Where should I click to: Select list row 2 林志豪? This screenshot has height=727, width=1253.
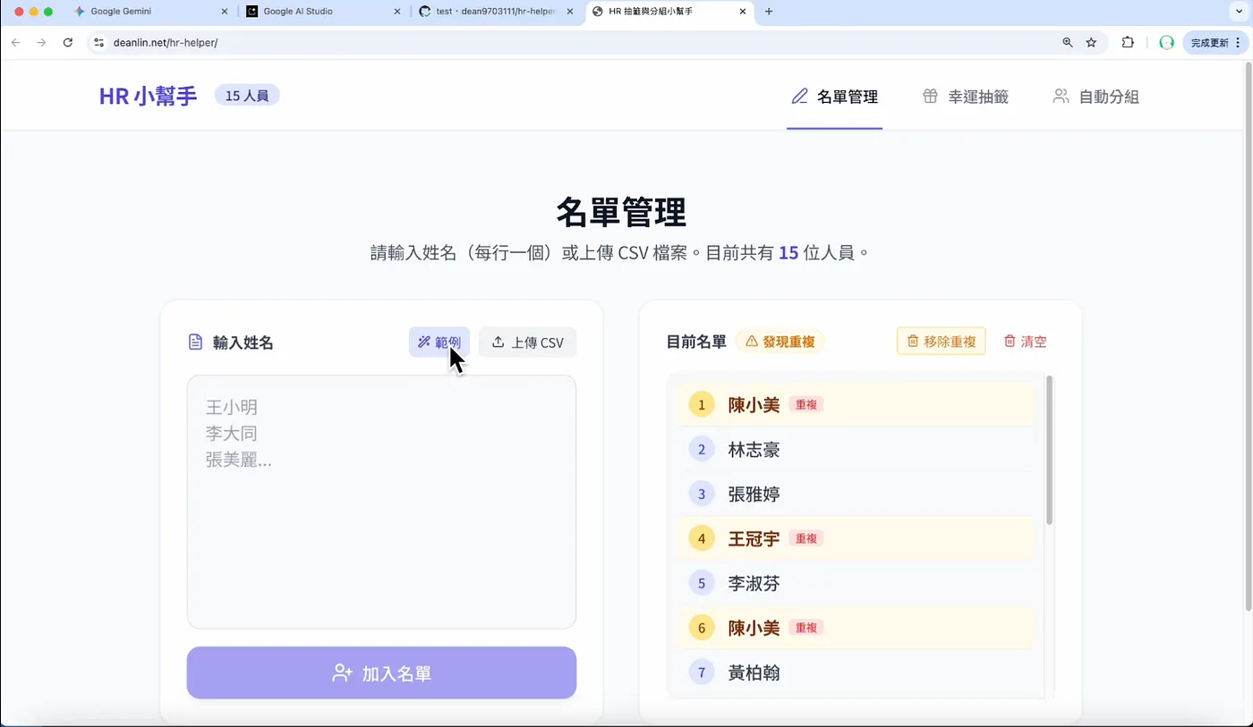(857, 450)
